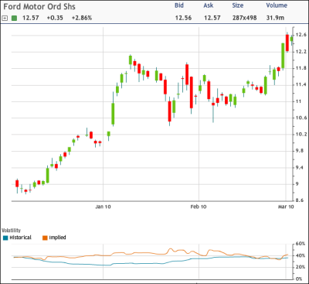Click the Historical volatility blue swatch
309x284 pixels.
[x=5, y=238]
